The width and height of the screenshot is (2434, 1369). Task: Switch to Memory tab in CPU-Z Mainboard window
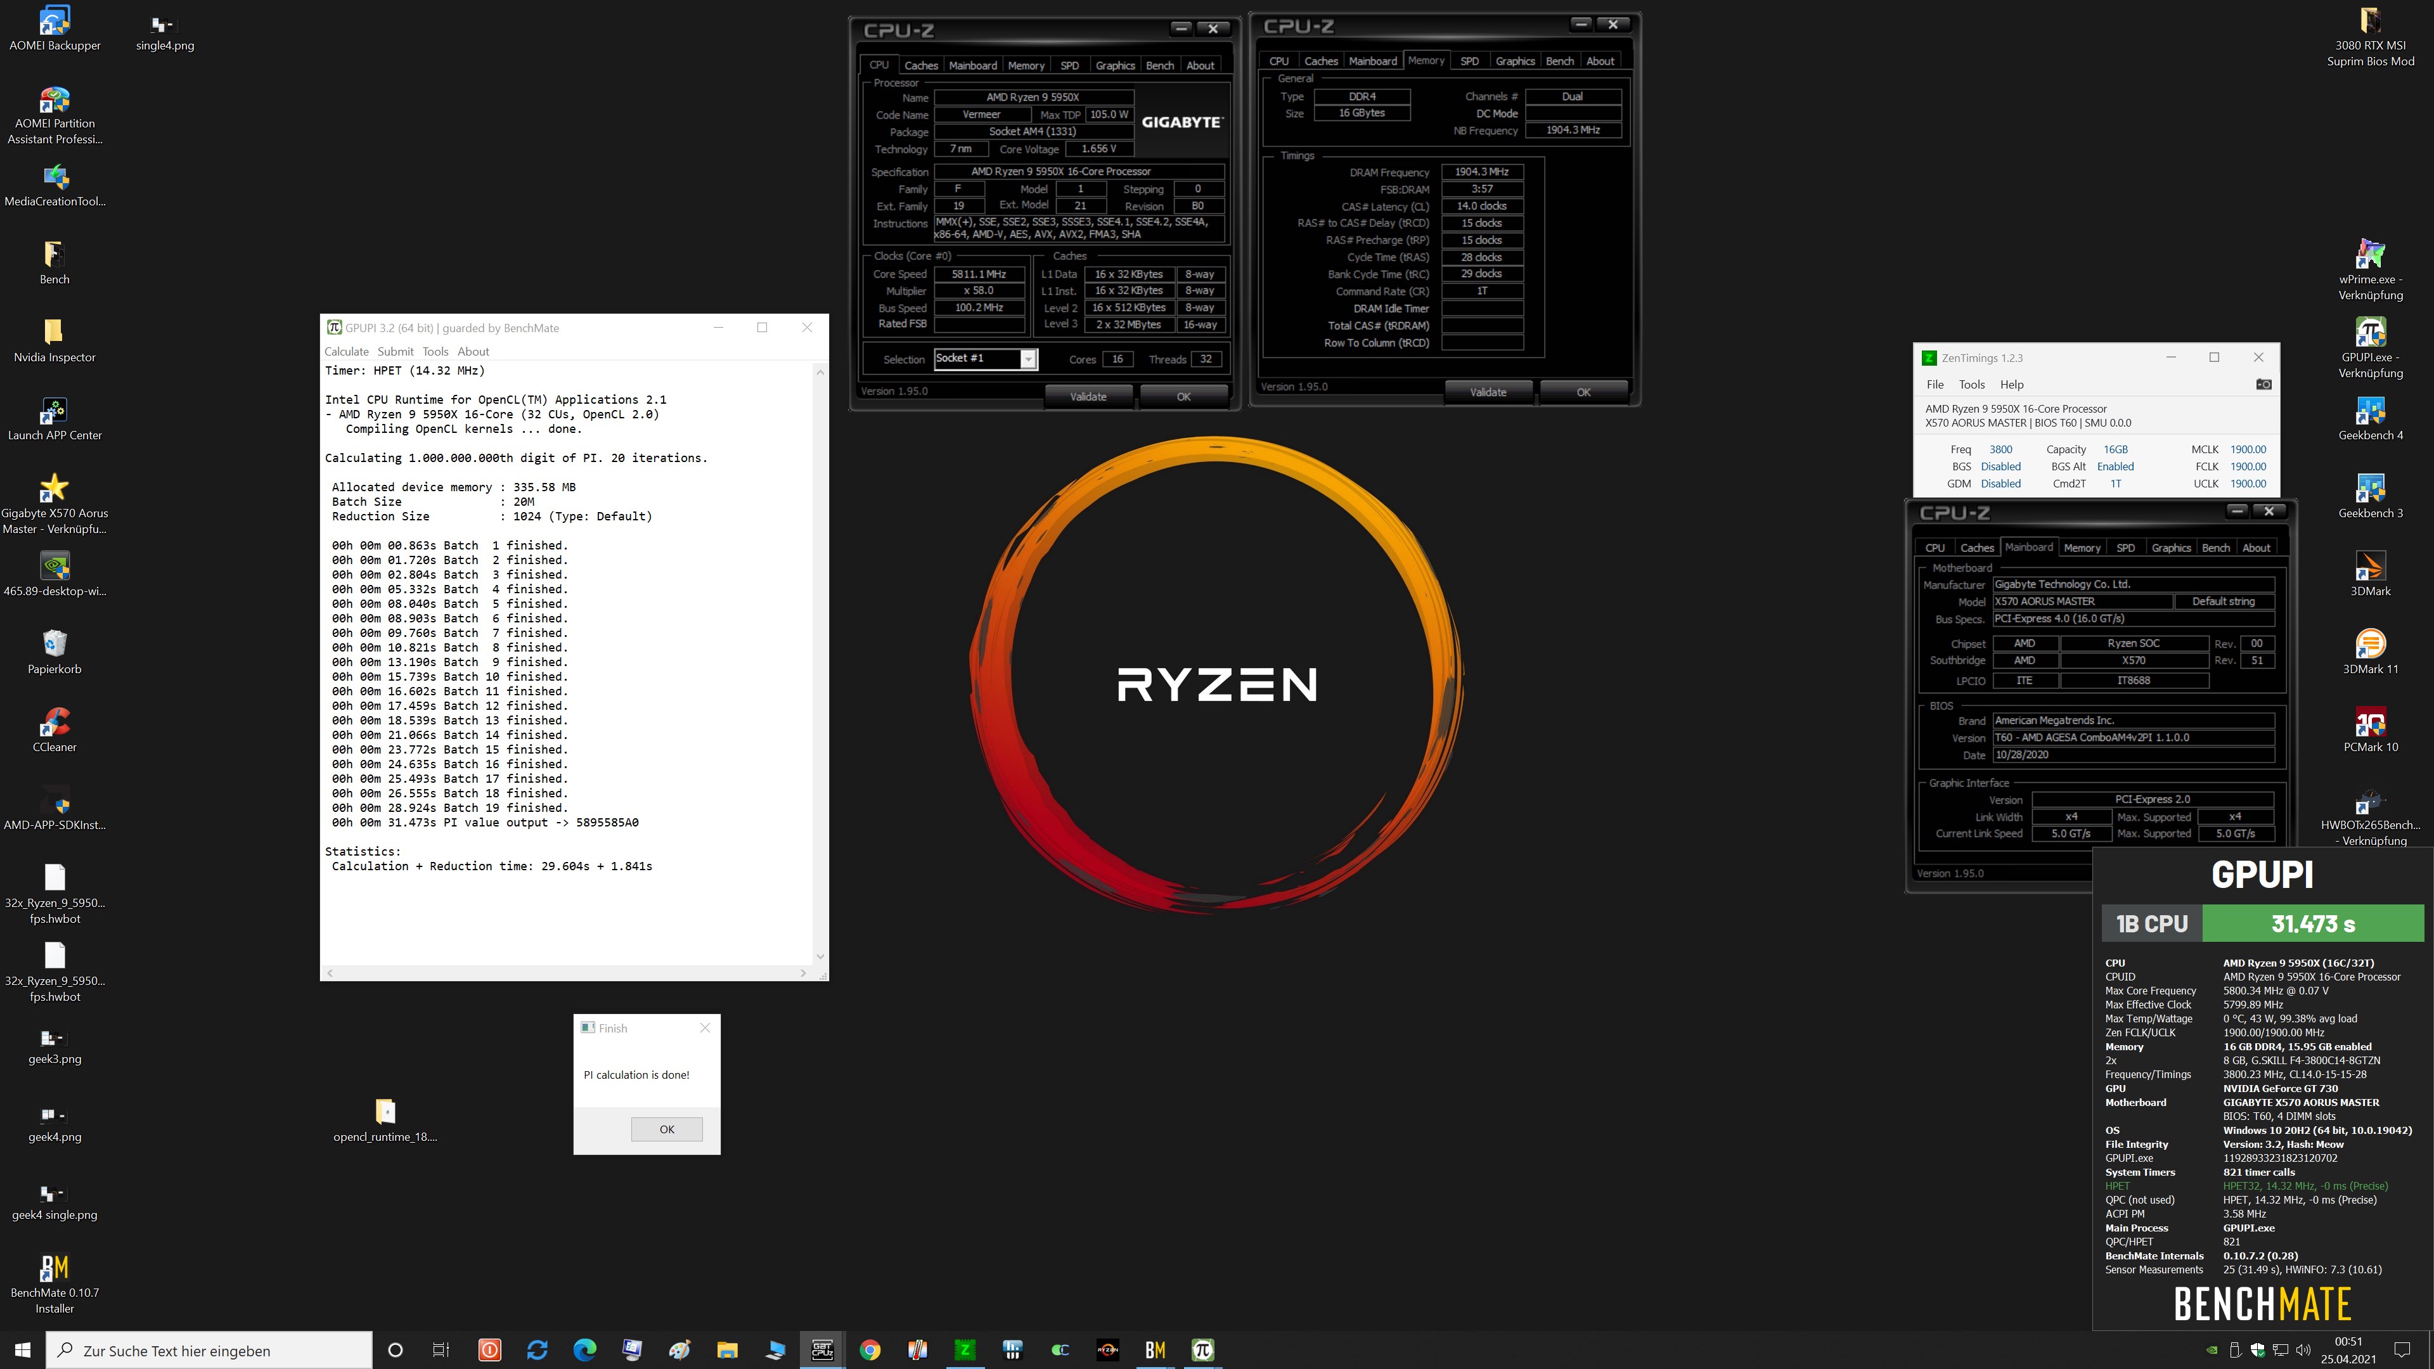(2082, 548)
